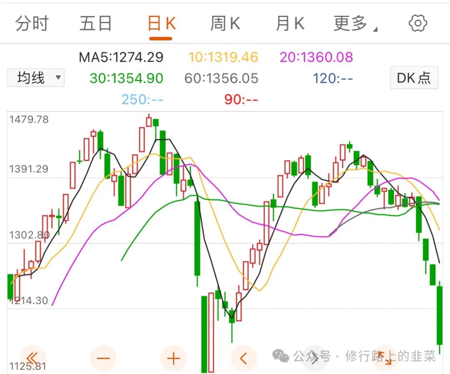The image size is (450, 374).
Task: Jump to earliest data with double-left arrow
Action: click(32, 358)
